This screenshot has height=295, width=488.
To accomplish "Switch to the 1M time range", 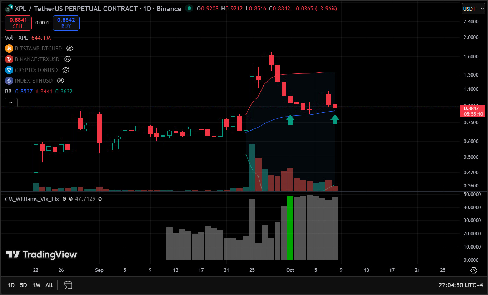I will coord(36,285).
